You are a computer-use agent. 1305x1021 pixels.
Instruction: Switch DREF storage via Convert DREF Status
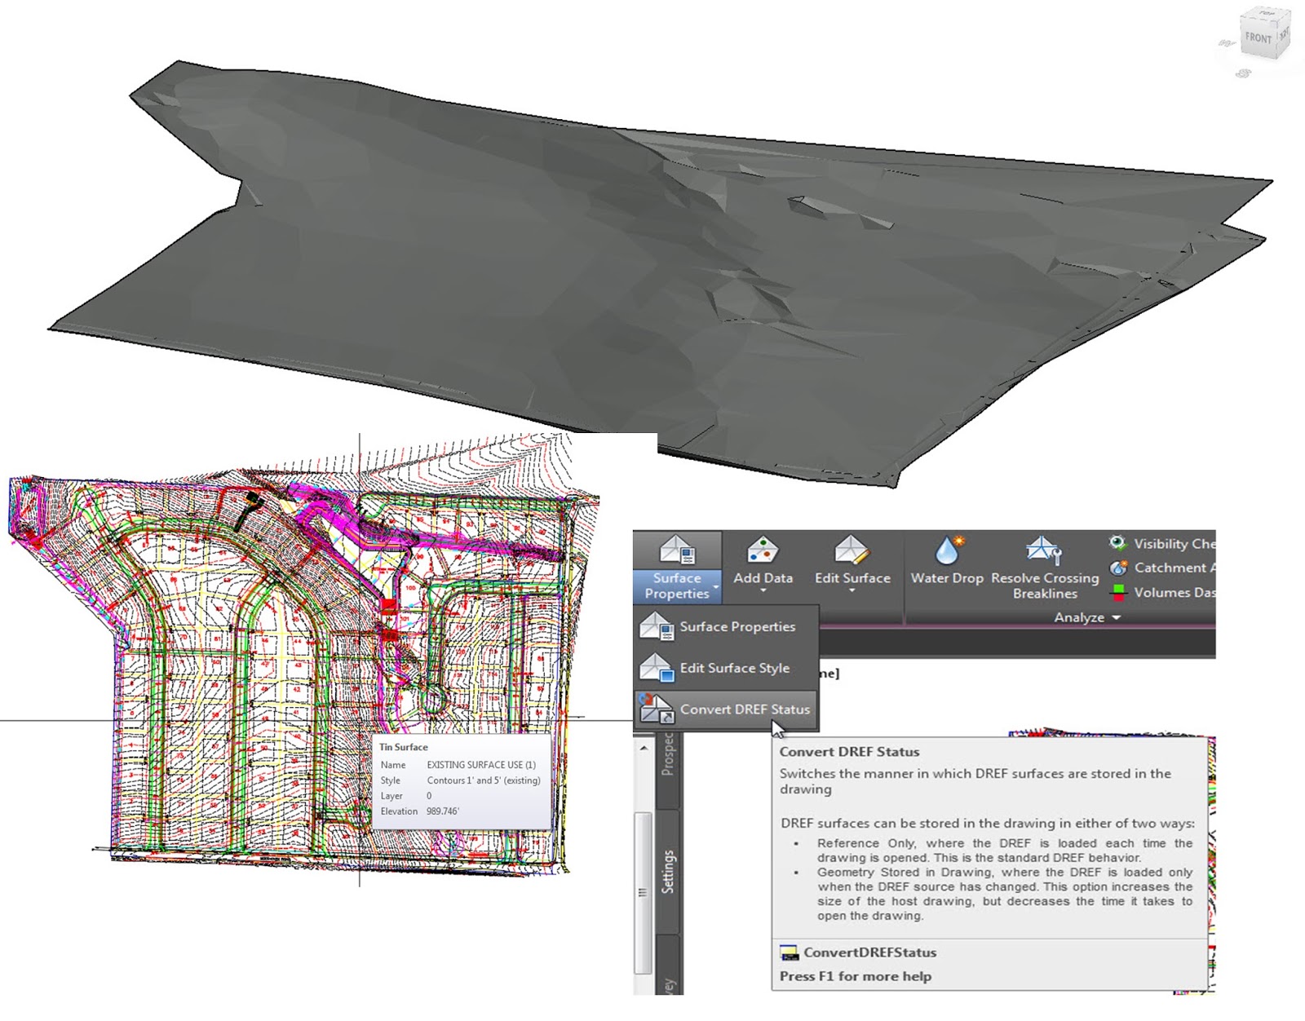pos(745,709)
